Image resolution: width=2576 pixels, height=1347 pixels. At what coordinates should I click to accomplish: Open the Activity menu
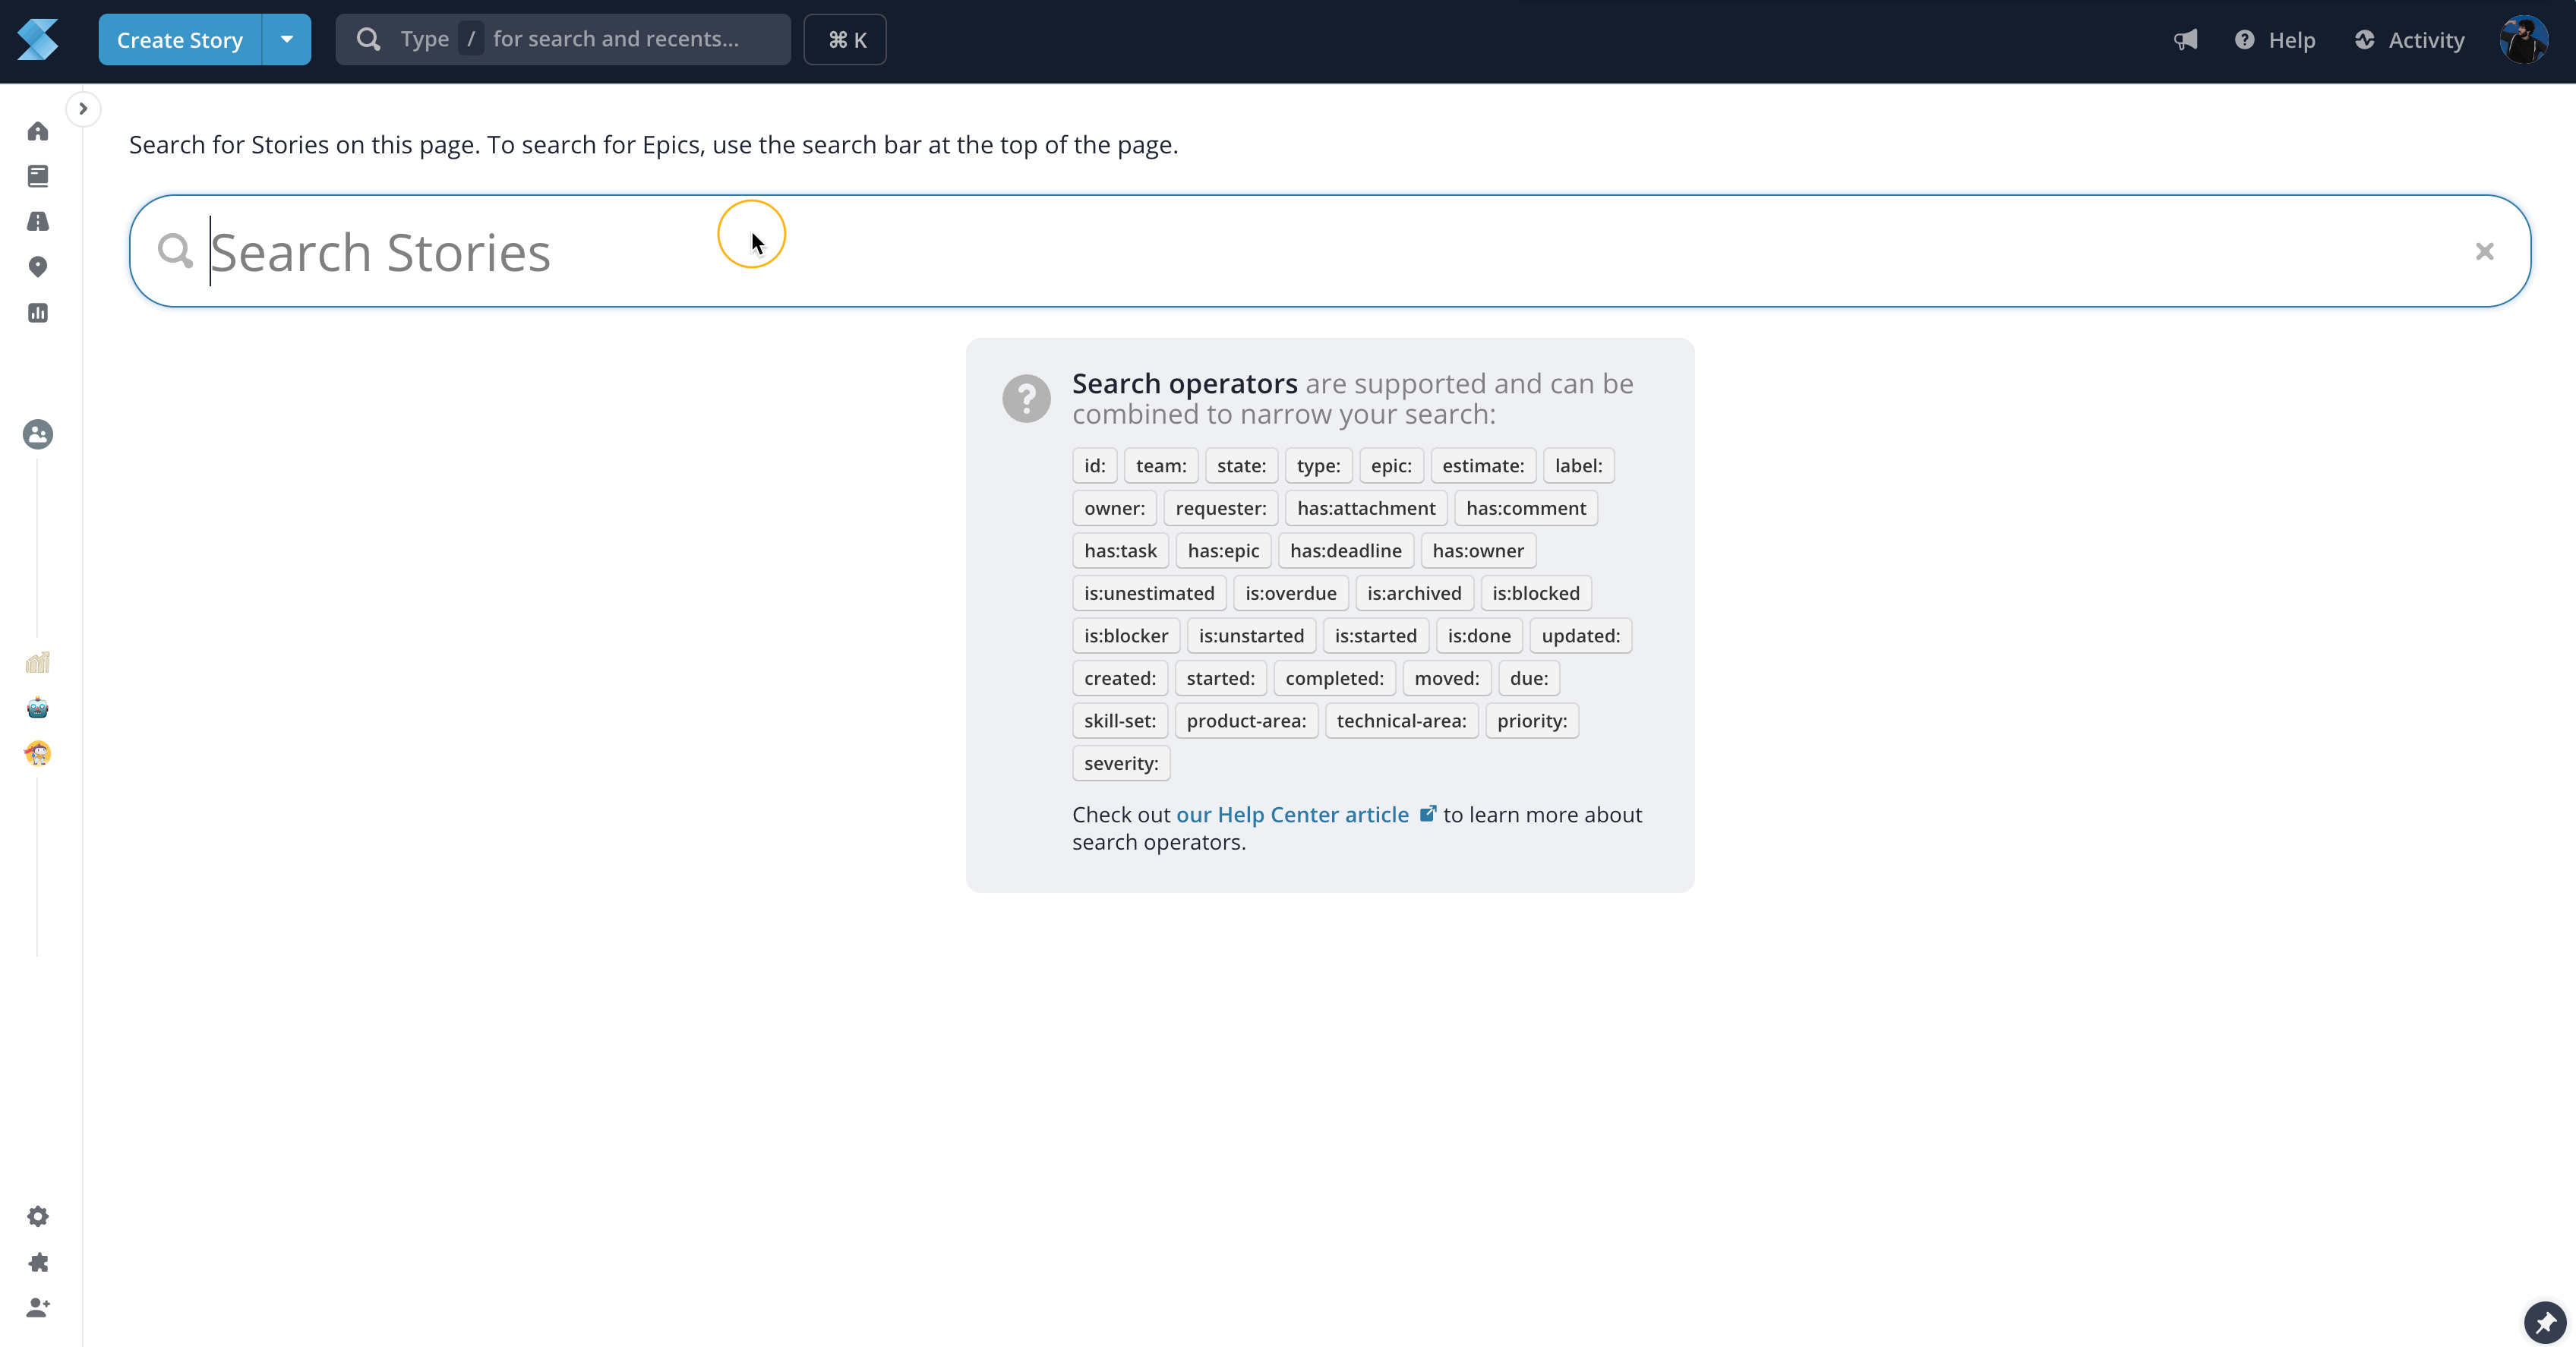[2409, 40]
